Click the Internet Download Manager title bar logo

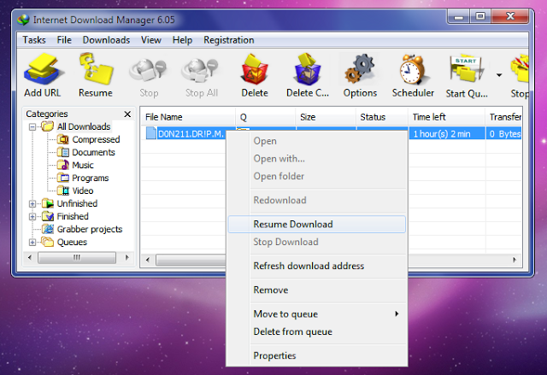tap(23, 20)
